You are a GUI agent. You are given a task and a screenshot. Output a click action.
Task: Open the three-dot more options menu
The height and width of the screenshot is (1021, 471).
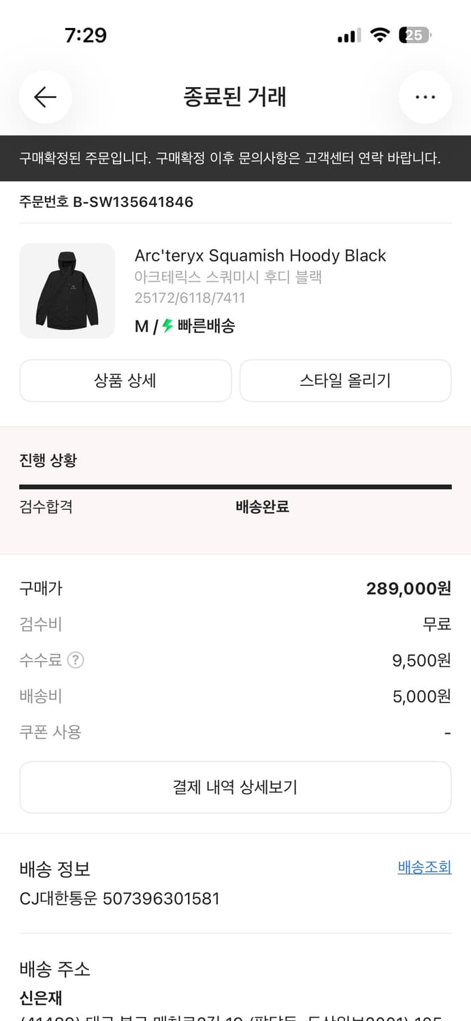pos(425,97)
